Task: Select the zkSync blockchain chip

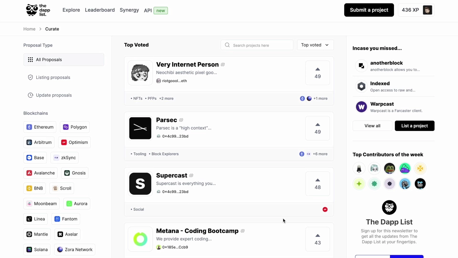Action: pos(65,158)
